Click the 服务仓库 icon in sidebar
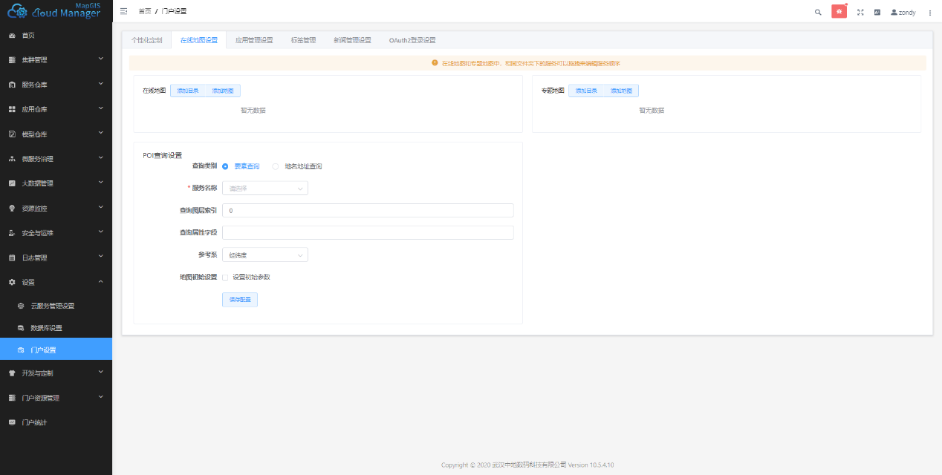This screenshot has height=475, width=942. (x=12, y=85)
